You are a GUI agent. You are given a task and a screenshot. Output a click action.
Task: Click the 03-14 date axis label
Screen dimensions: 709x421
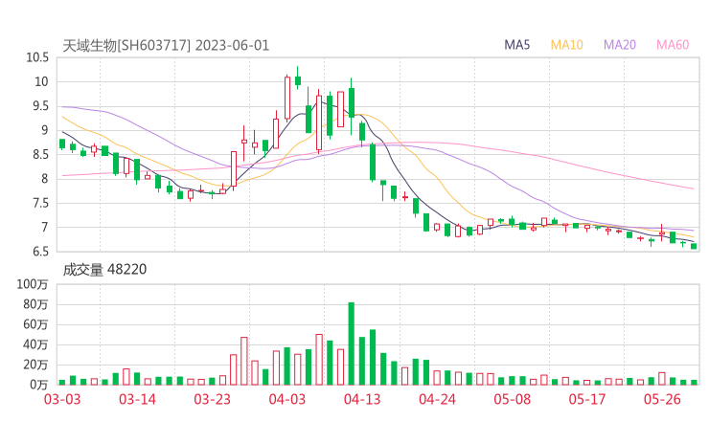[137, 399]
